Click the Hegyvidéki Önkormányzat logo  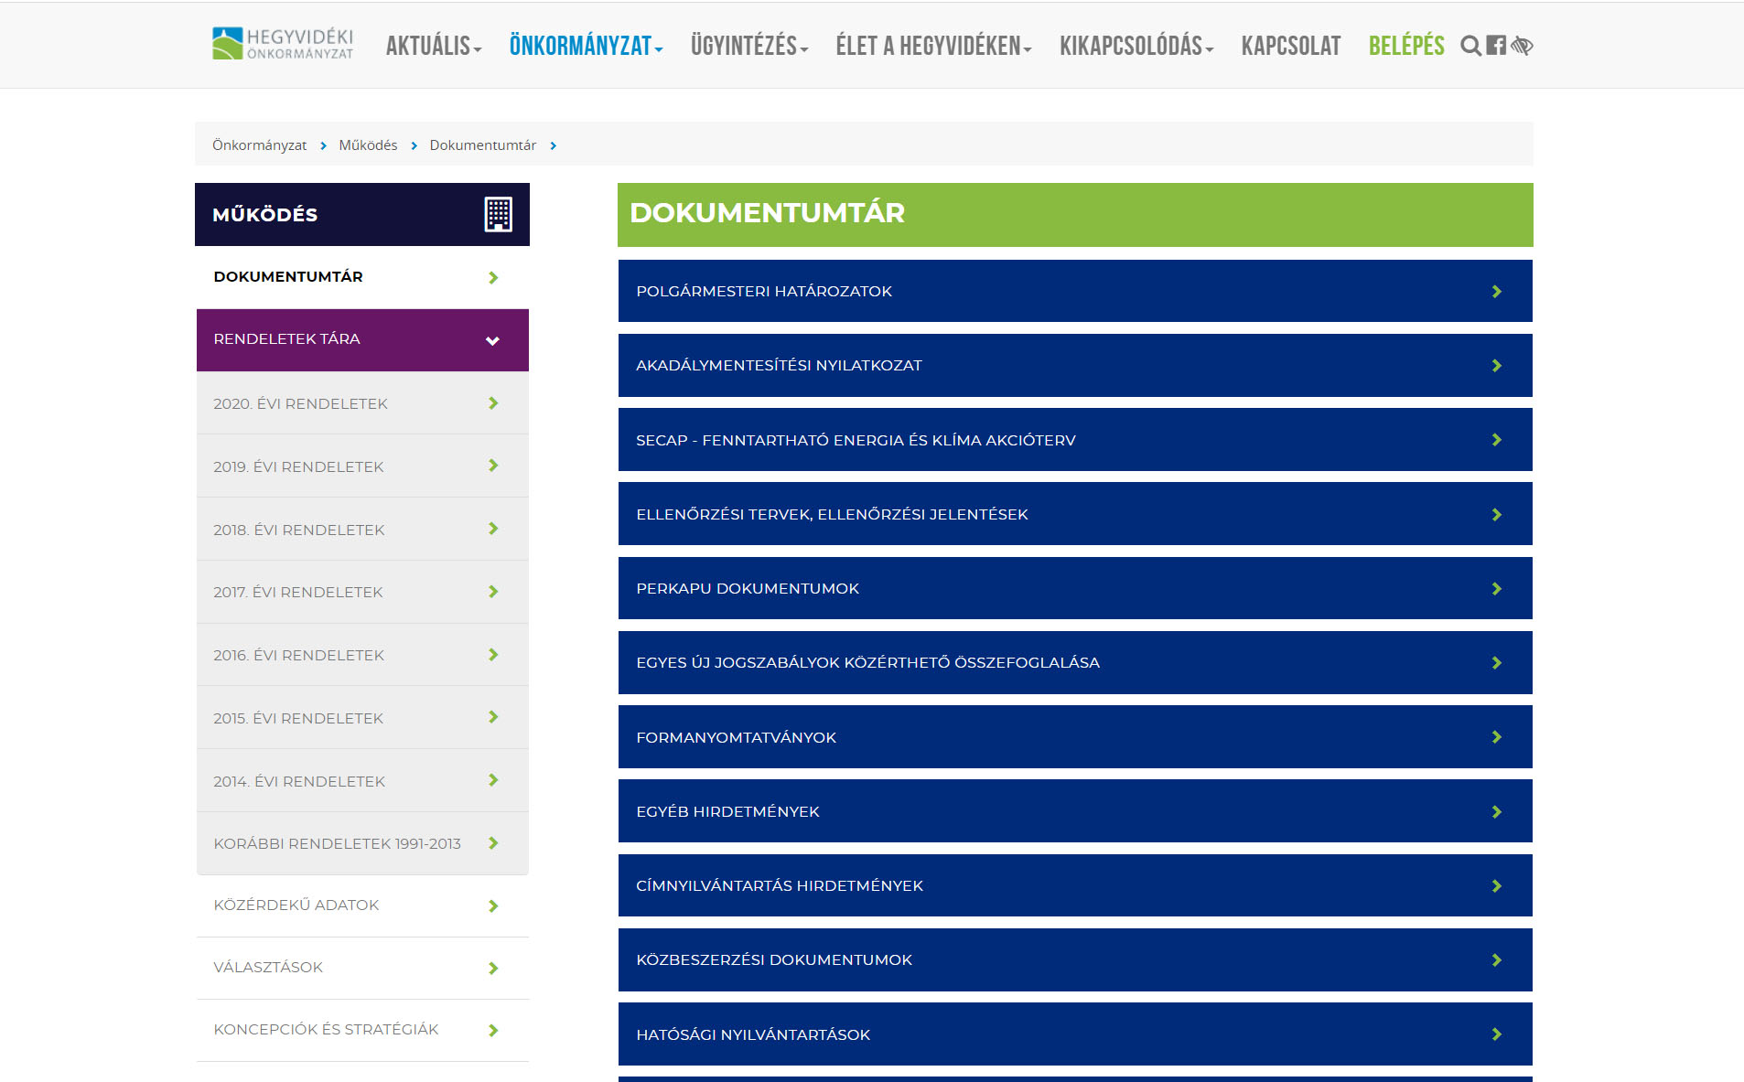283,44
